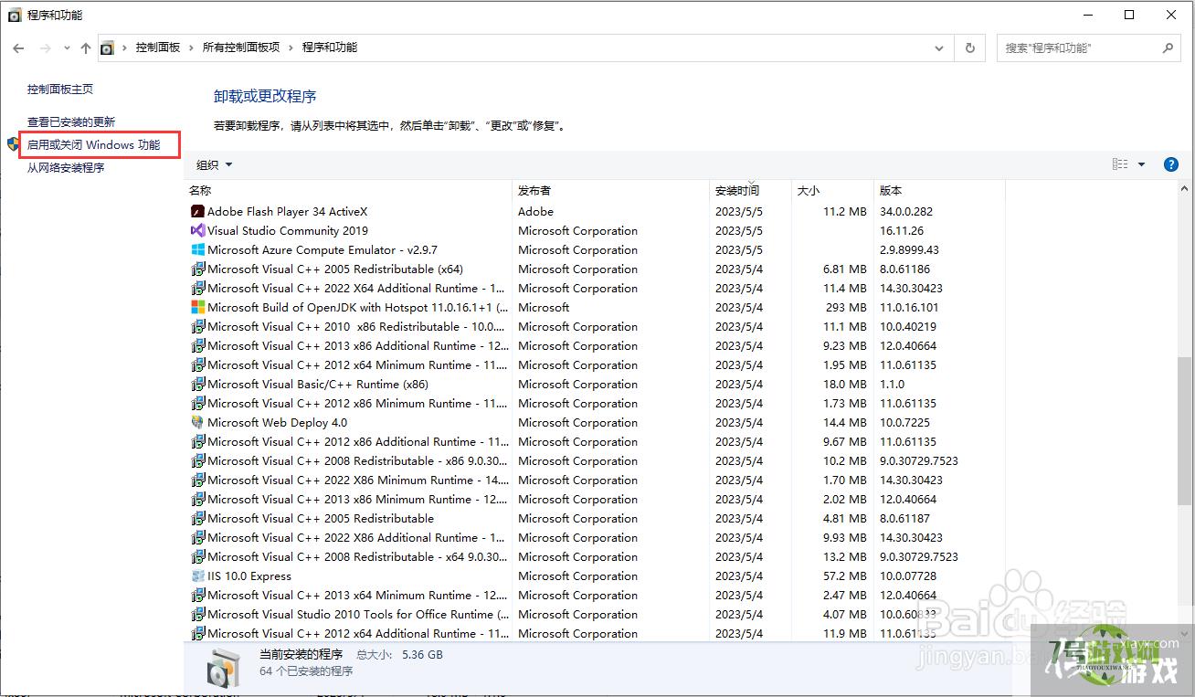Select Visual C++ 2022 X64 Additional Runtime row
The height and width of the screenshot is (697, 1195).
(595, 288)
